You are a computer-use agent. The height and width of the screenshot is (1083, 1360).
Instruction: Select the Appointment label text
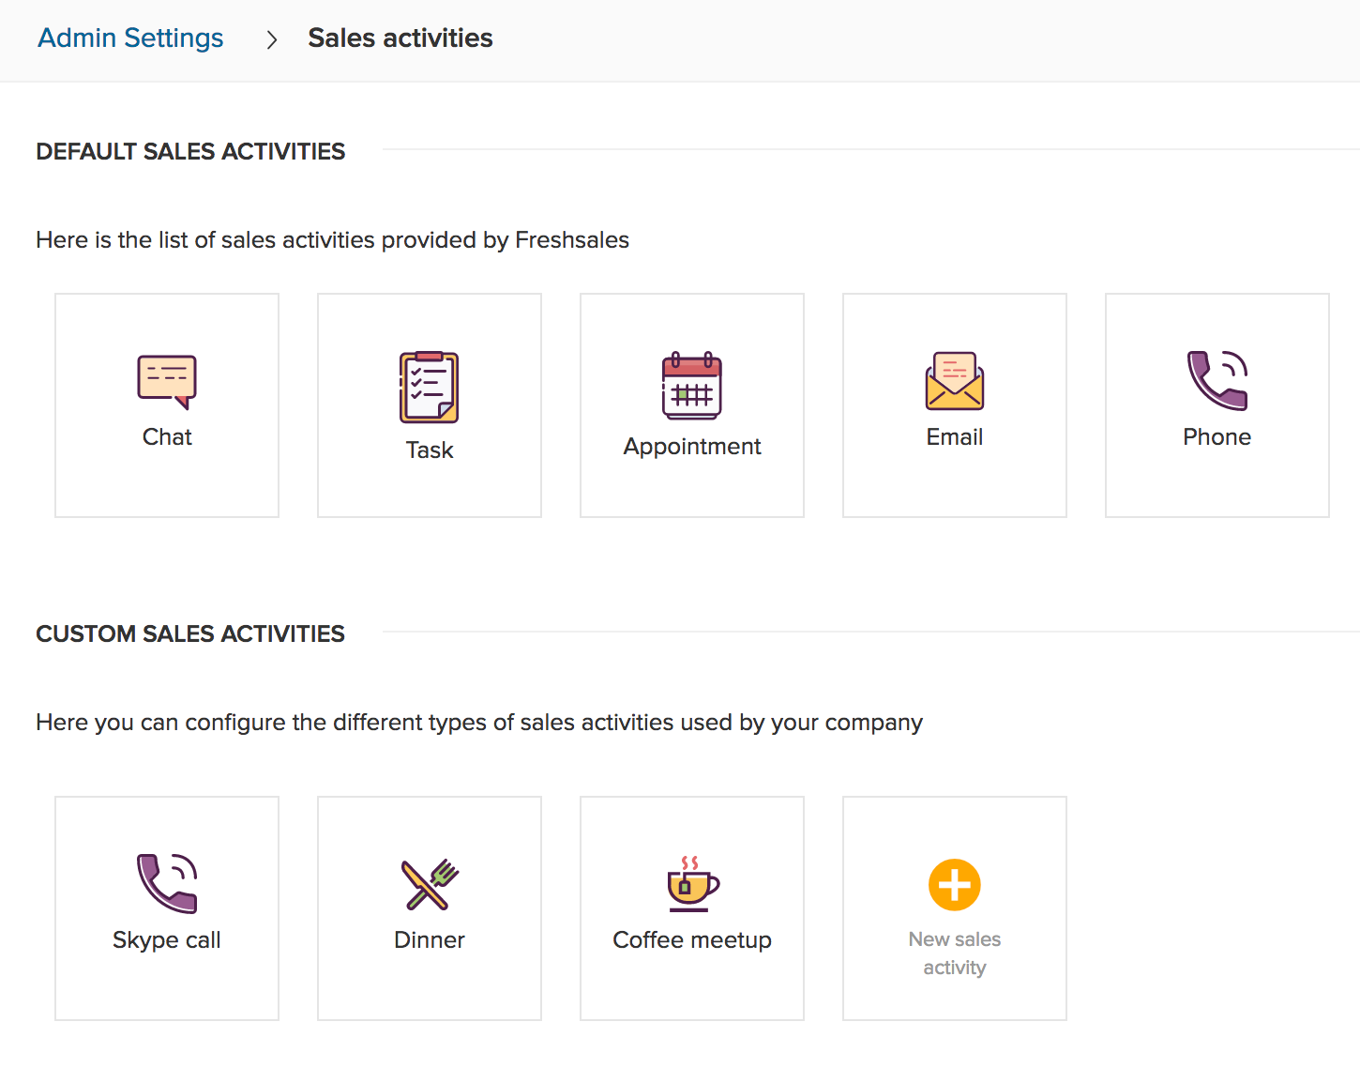(692, 447)
